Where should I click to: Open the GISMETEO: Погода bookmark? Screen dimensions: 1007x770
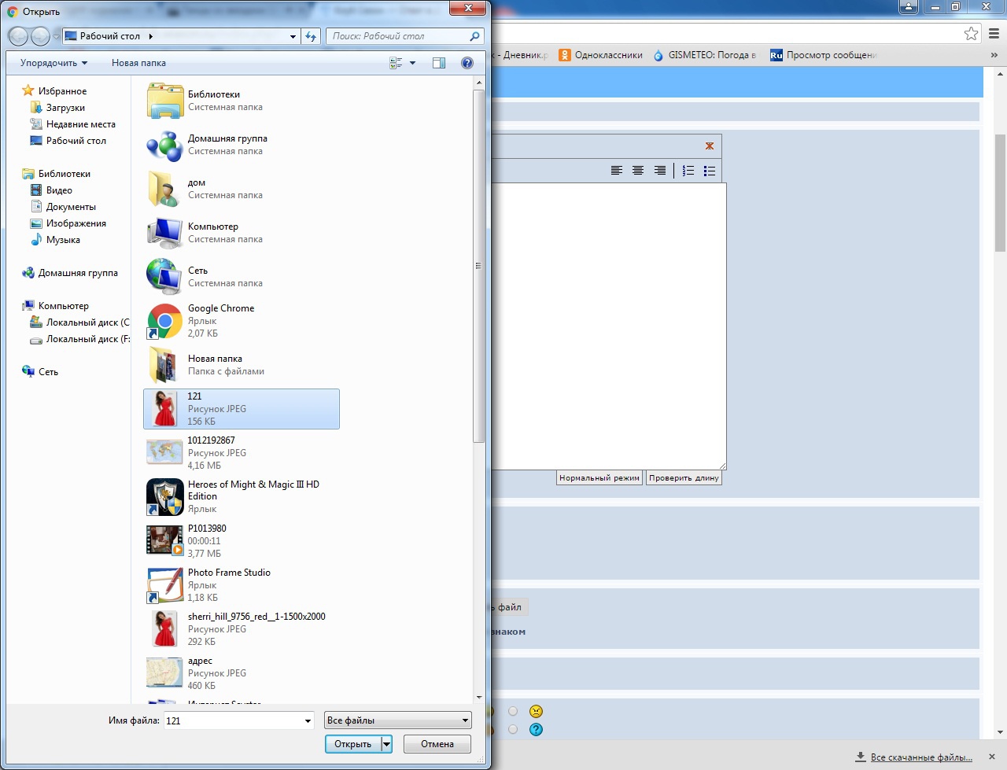[705, 55]
